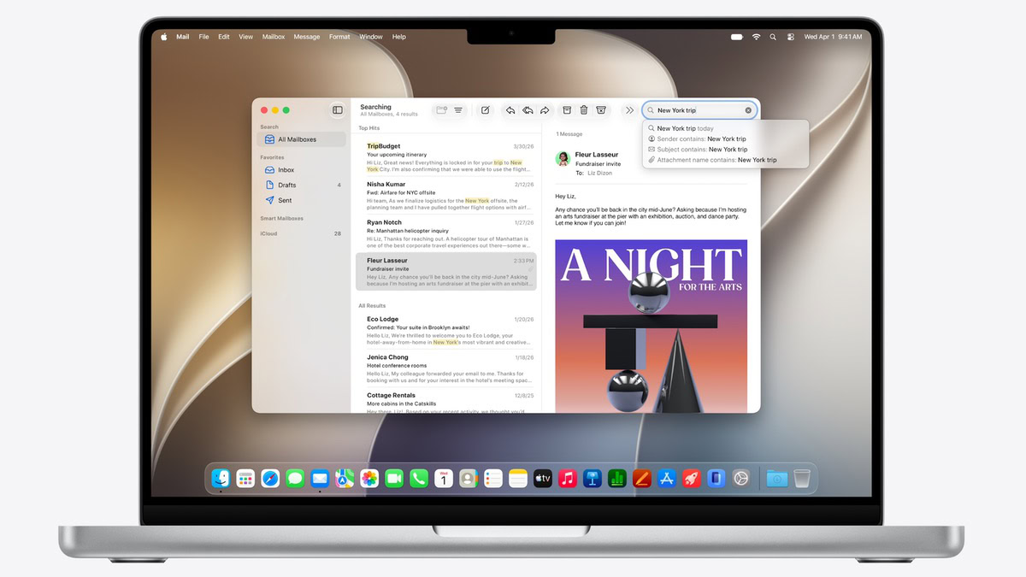Open the Format menu

[x=339, y=37]
